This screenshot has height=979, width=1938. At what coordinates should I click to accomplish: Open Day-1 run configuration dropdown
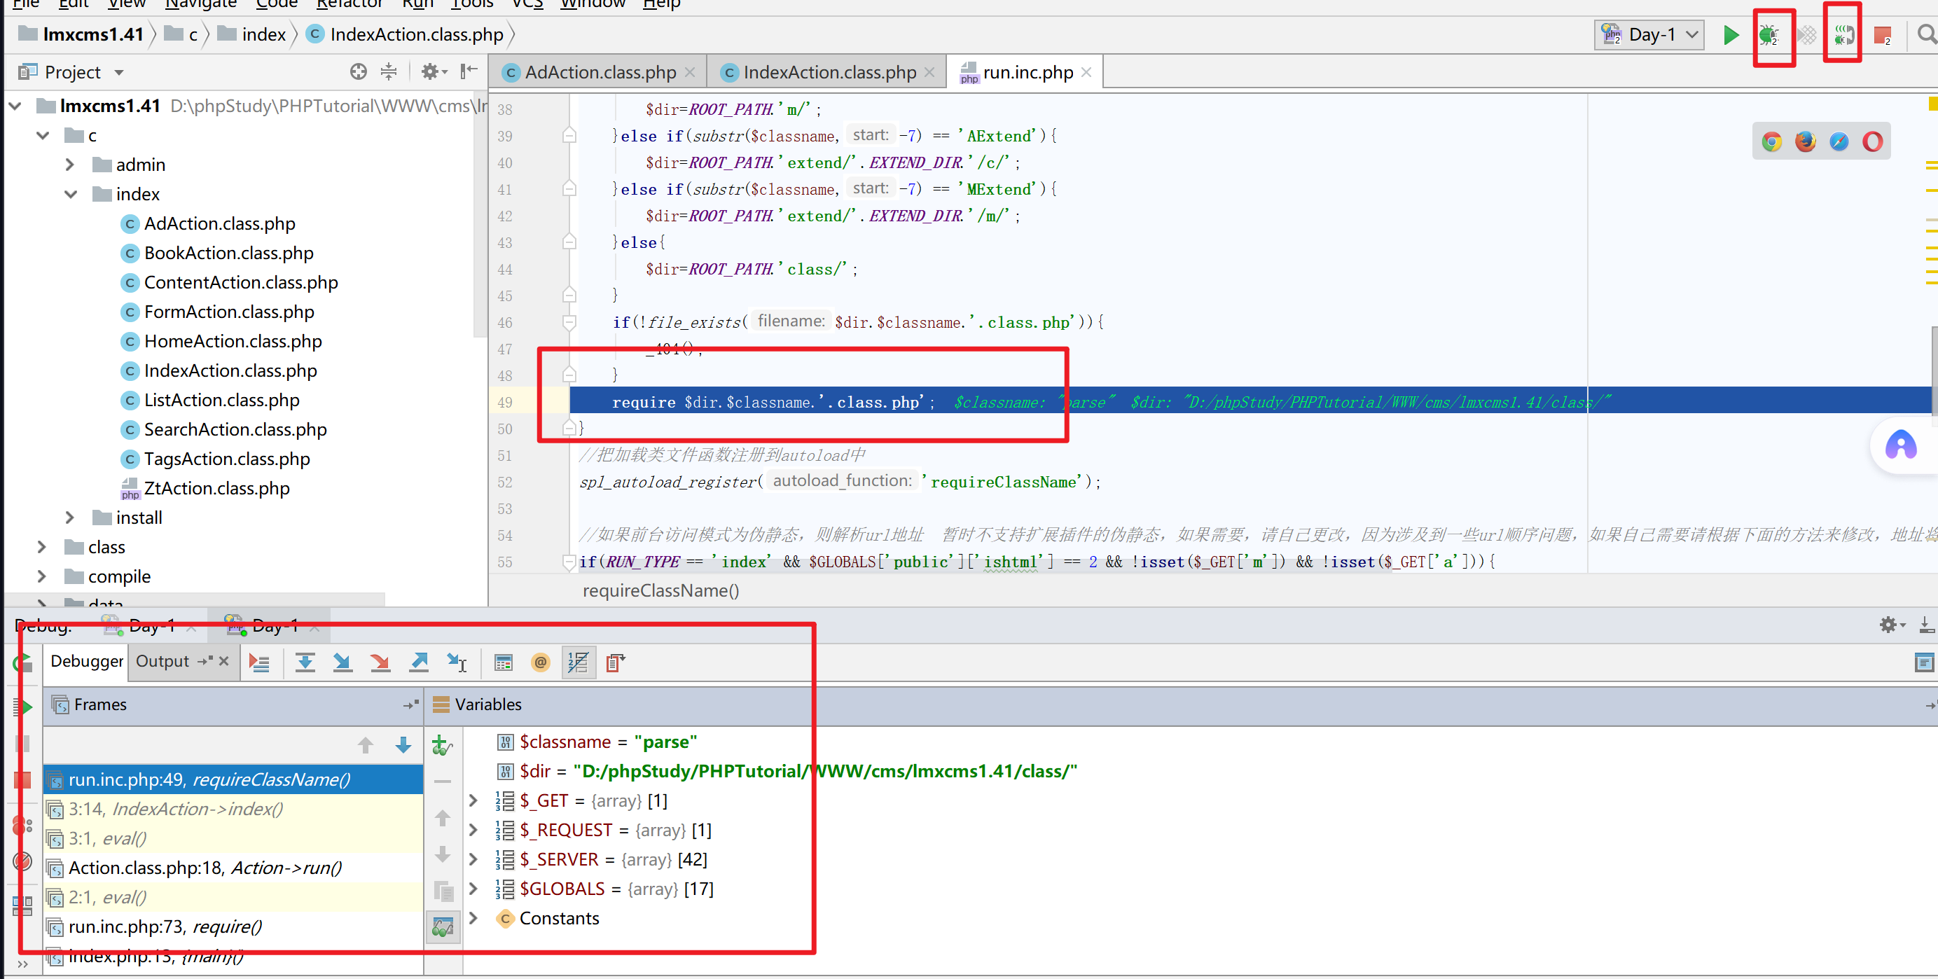[1650, 34]
